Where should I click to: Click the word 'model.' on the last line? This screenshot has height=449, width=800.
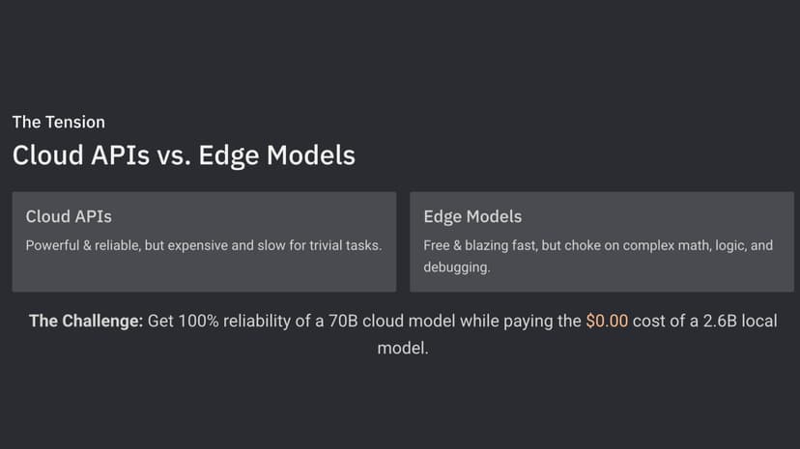coord(403,349)
